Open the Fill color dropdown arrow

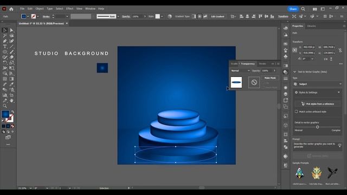click(28, 16)
